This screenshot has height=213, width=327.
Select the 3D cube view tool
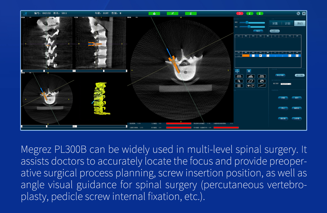pos(262,81)
